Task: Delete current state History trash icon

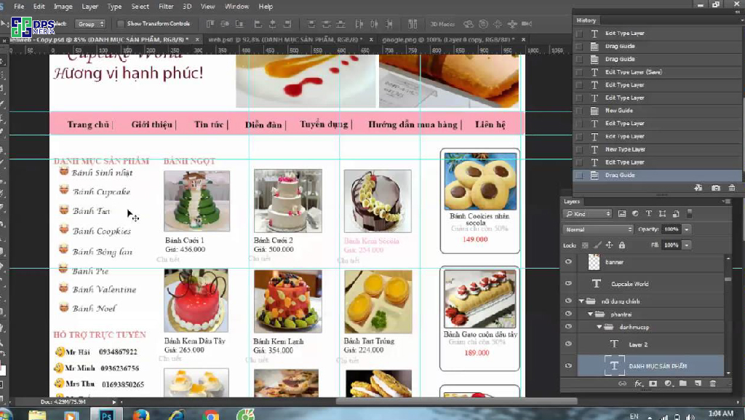Action: click(732, 188)
